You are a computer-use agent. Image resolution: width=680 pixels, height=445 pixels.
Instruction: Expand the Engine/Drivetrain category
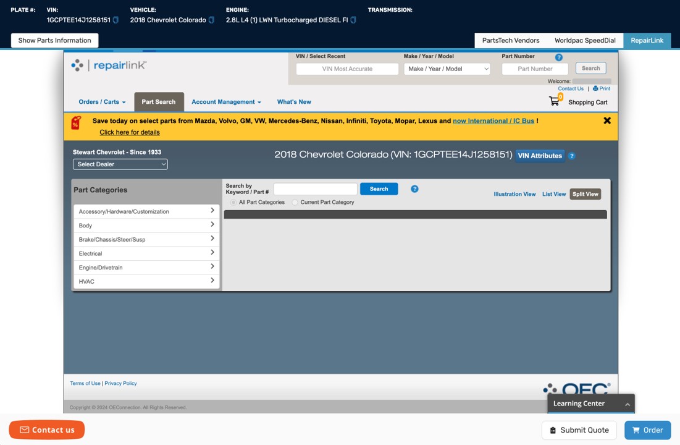point(146,268)
